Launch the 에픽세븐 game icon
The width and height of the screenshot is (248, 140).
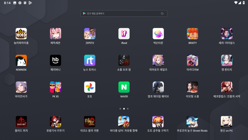(x=56, y=34)
